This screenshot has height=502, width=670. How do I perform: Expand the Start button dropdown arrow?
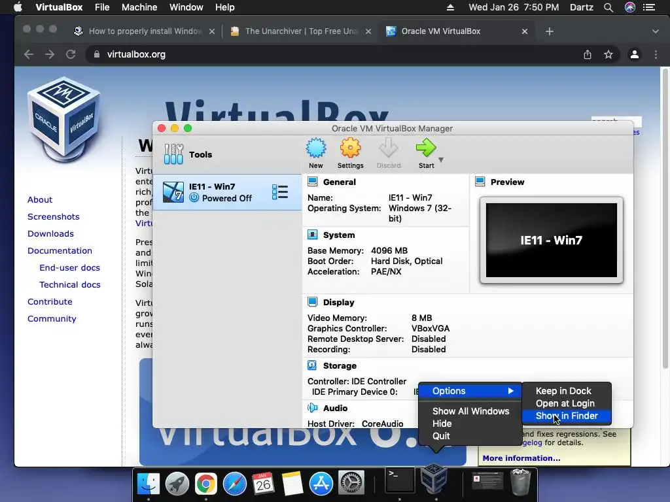click(x=441, y=160)
